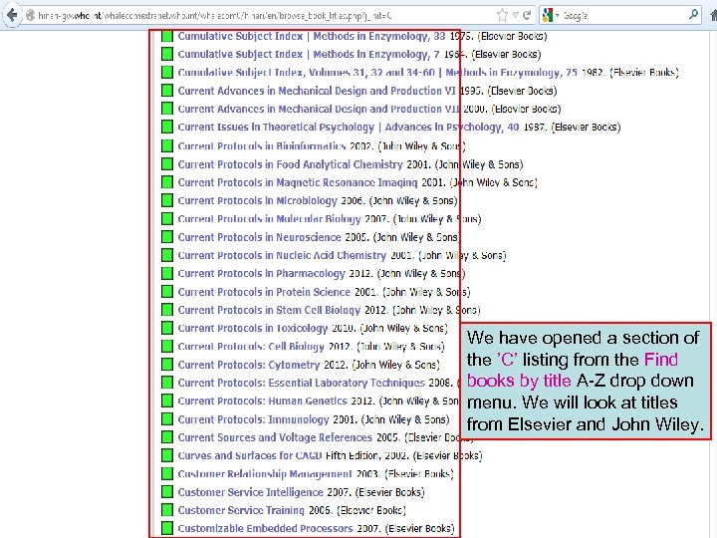Click green square beside Current Protocols in Pharmacology
Screen dimensions: 717x538
[167, 273]
